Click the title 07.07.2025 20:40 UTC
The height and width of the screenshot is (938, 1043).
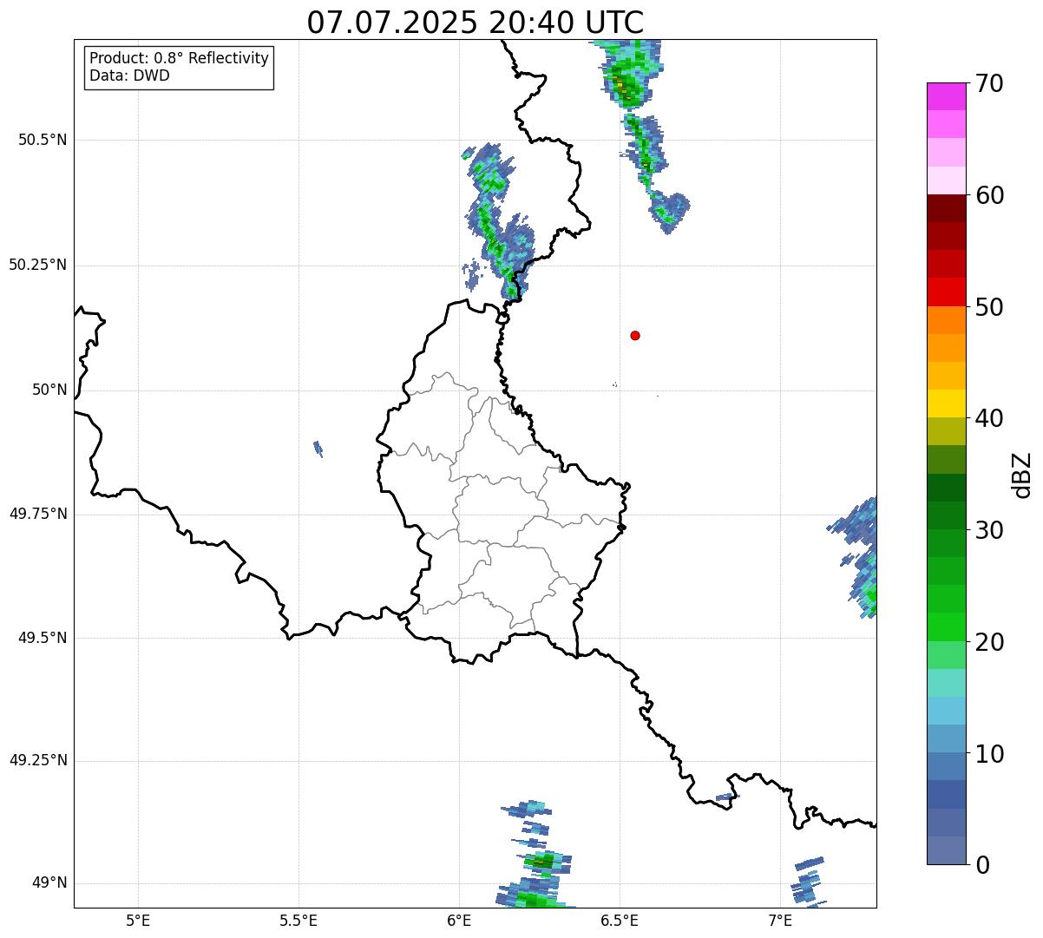click(x=476, y=23)
